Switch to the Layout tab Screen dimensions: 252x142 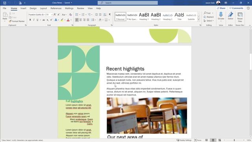(43, 8)
